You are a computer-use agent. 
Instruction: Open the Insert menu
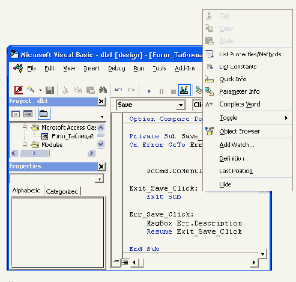[91, 69]
